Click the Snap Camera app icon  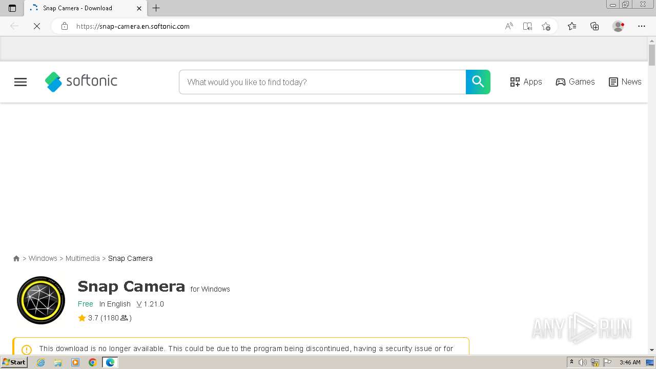tap(41, 300)
